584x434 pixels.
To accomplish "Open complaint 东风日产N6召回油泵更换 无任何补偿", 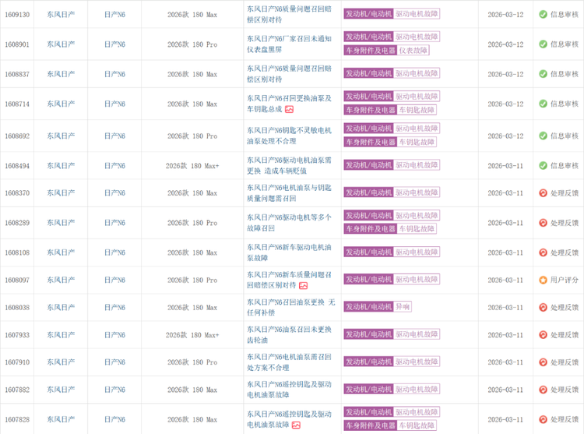I will pyautogui.click(x=290, y=307).
